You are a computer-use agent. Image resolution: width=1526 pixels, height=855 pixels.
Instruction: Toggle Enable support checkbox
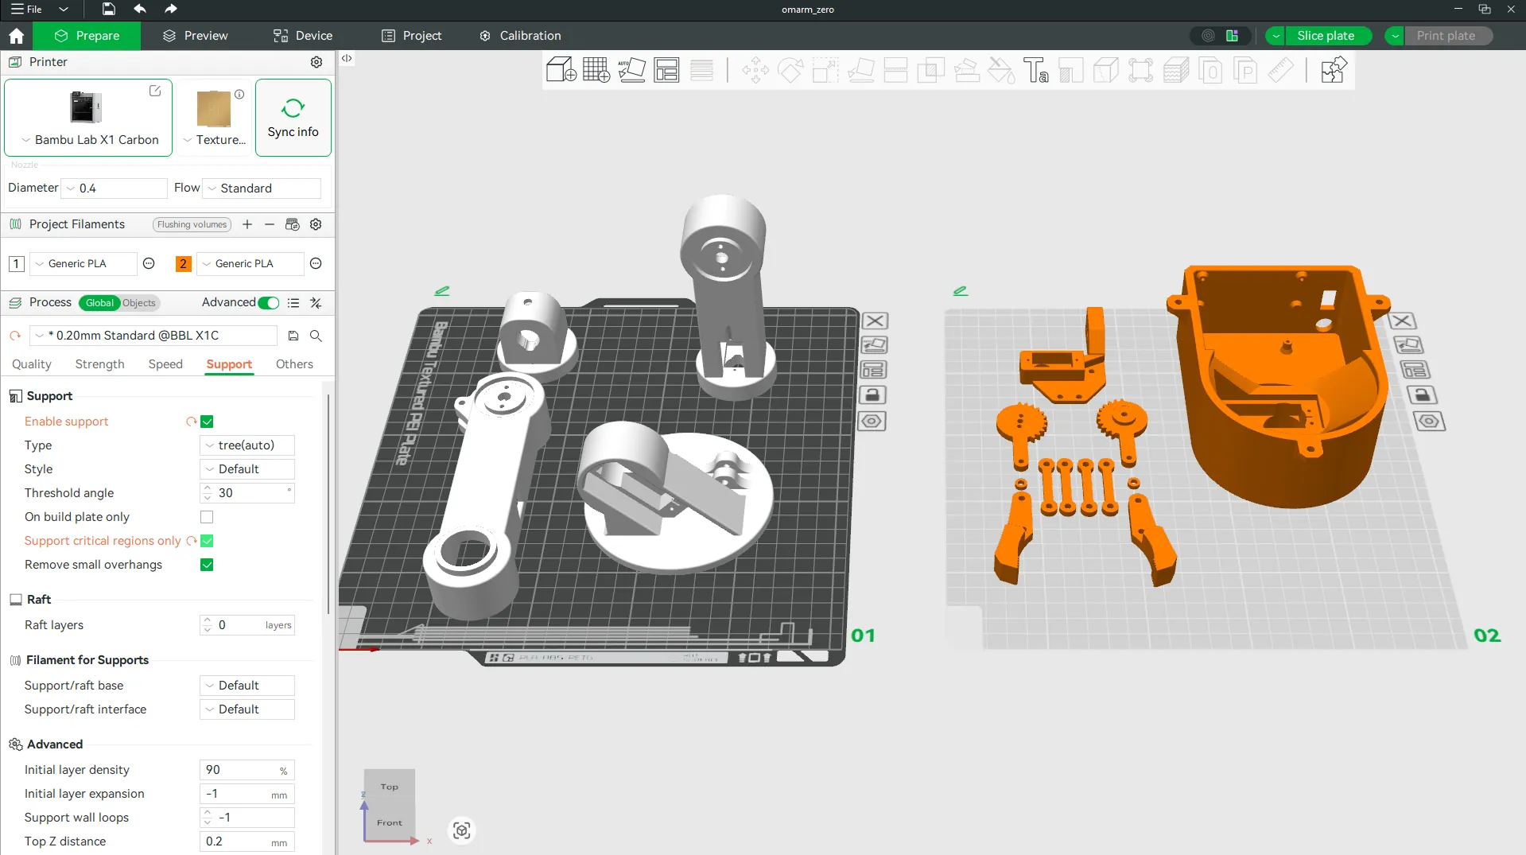pyautogui.click(x=207, y=422)
